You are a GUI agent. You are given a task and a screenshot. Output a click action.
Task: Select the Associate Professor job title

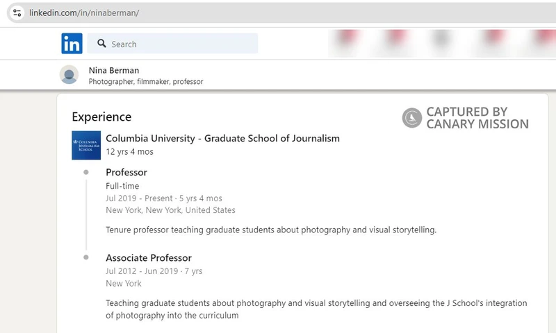pyautogui.click(x=149, y=258)
